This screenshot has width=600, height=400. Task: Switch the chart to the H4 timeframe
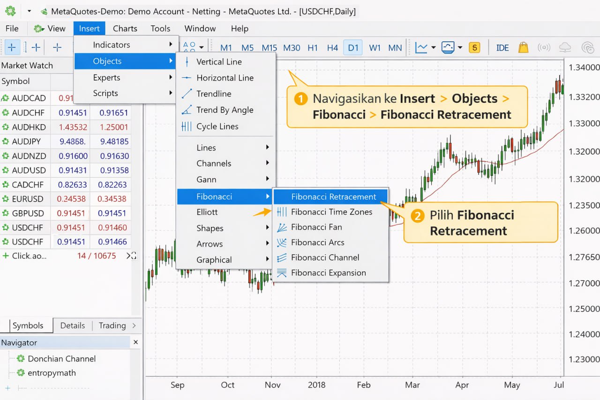coord(332,48)
